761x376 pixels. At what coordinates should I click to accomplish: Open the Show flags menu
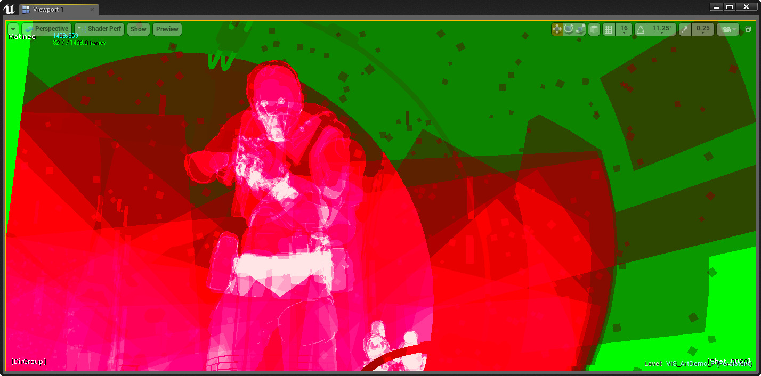click(138, 29)
